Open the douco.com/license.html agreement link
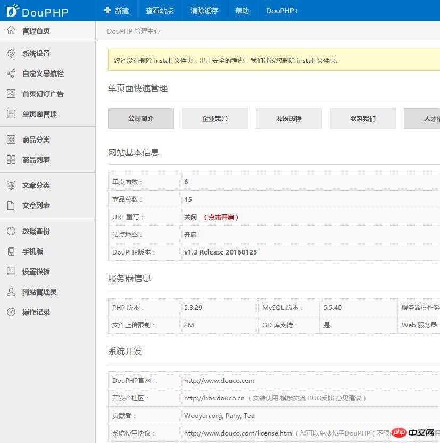The image size is (440, 443). (238, 433)
